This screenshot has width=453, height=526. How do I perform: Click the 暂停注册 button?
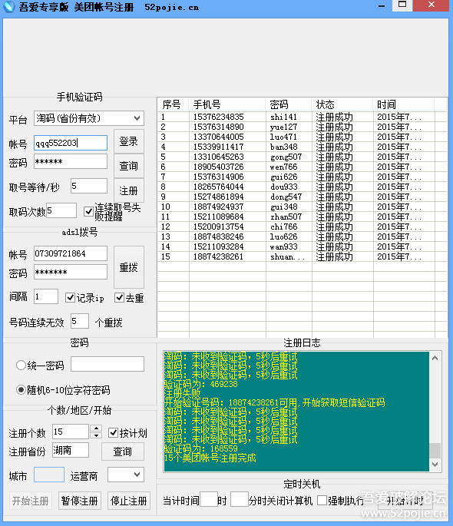click(x=80, y=501)
